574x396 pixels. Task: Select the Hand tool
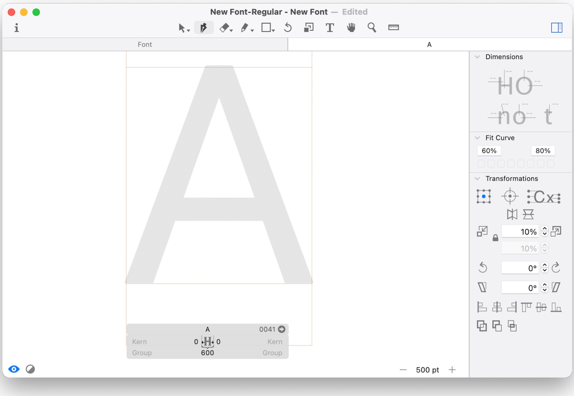[x=351, y=27]
